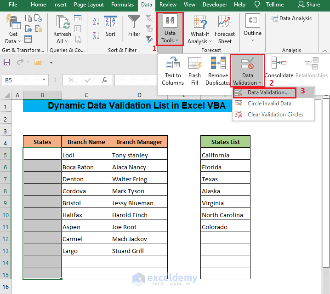330x294 pixels.
Task: Open the Get Data menu
Action: coord(13,29)
